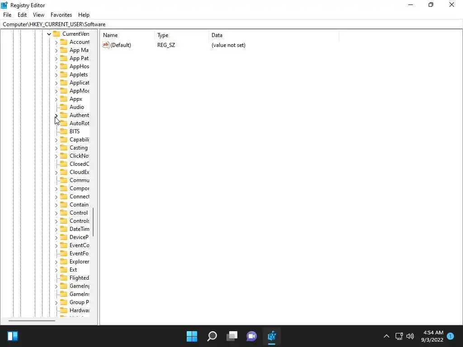Select the Audio key folder icon
The width and height of the screenshot is (463, 347).
64,107
